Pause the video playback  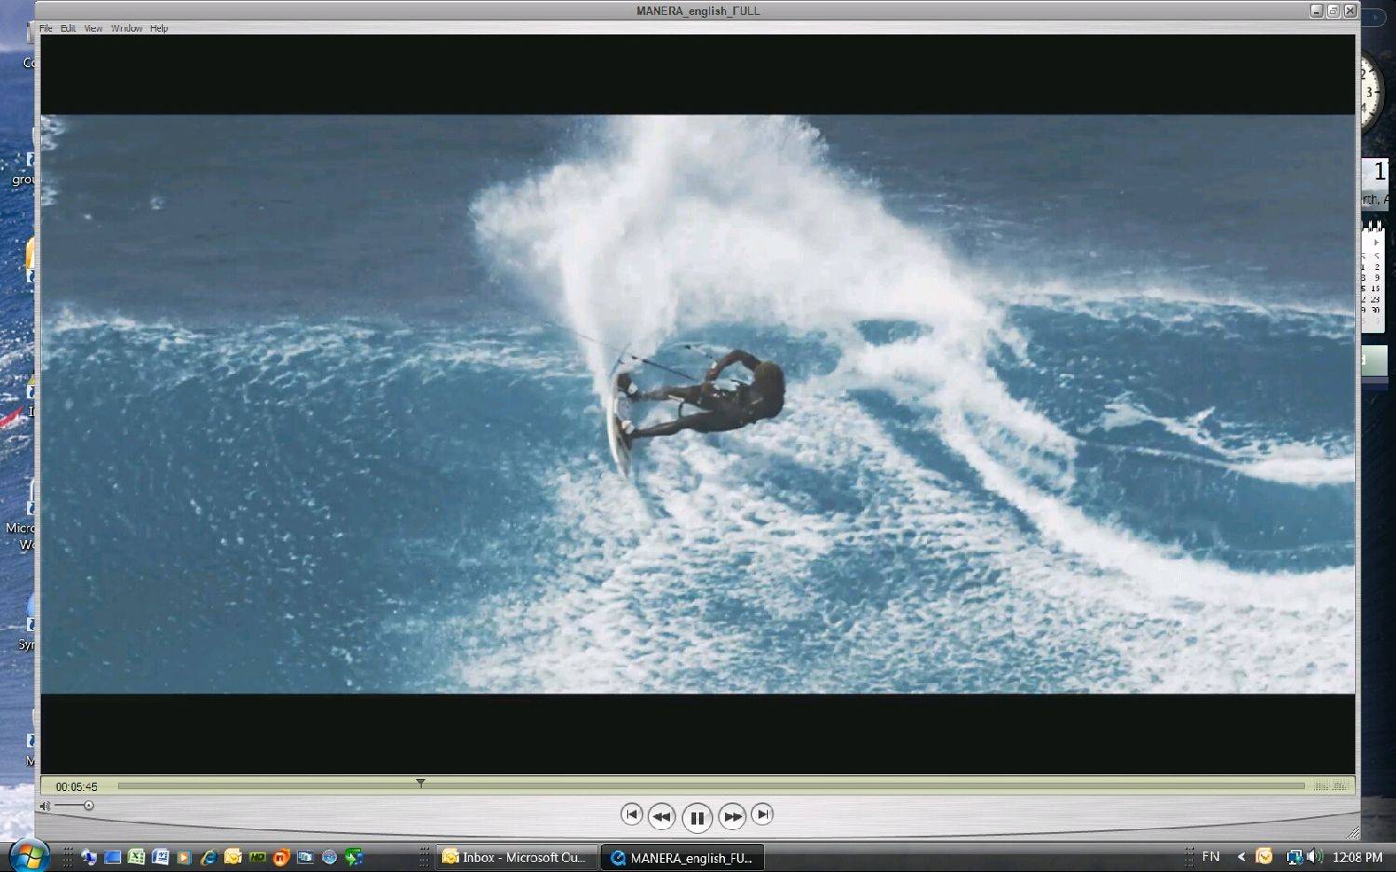tap(696, 818)
